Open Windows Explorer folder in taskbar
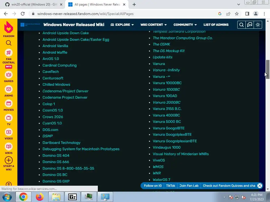270x202 pixels. pyautogui.click(x=56, y=197)
